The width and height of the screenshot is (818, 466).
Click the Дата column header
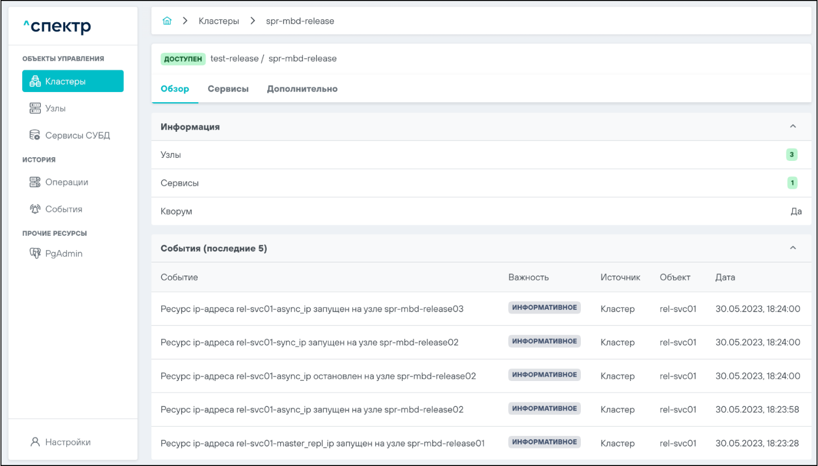[725, 277]
